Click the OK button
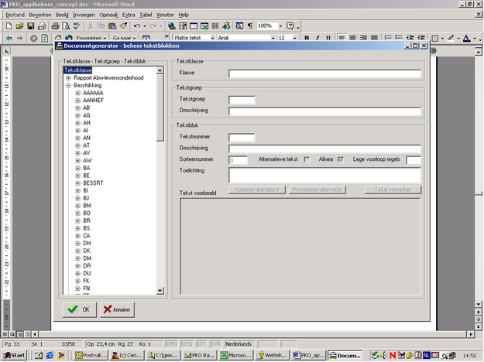The height and width of the screenshot is (362, 484). (x=79, y=309)
